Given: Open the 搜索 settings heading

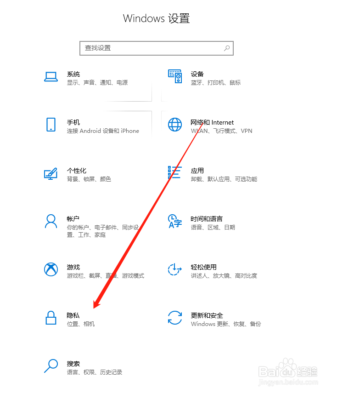Looking at the screenshot, I should pyautogui.click(x=73, y=364).
